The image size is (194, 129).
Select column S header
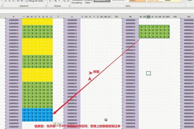pyautogui.click(x=51, y=16)
